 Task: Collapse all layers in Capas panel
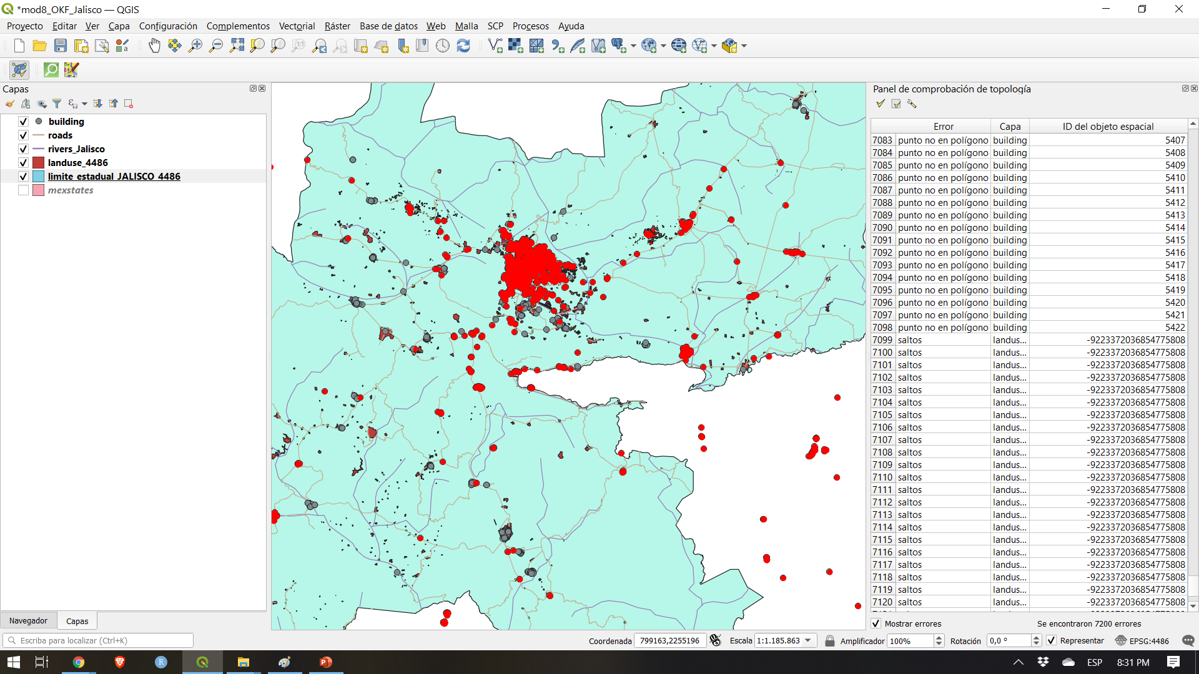(x=114, y=104)
